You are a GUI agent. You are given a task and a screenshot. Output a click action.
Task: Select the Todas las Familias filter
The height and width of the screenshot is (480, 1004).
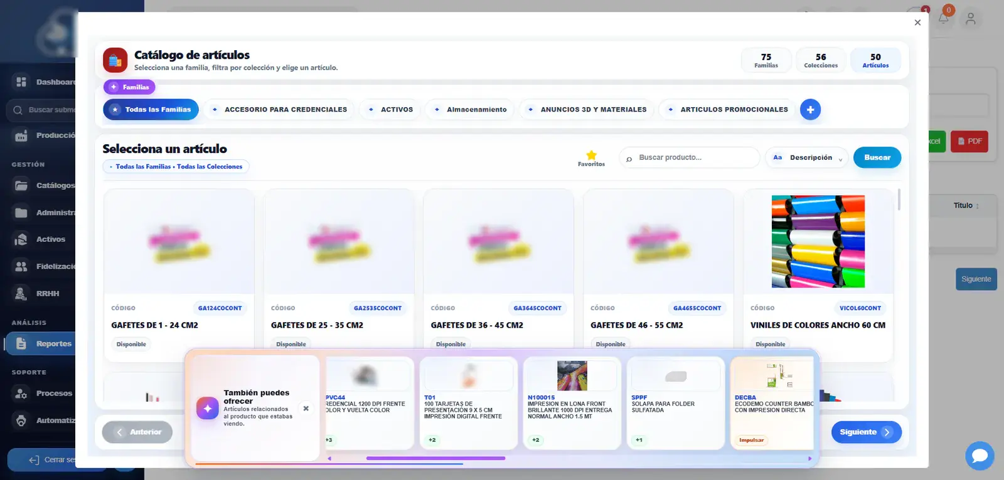coord(151,110)
